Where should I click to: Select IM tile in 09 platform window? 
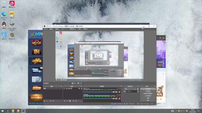point(37,52)
